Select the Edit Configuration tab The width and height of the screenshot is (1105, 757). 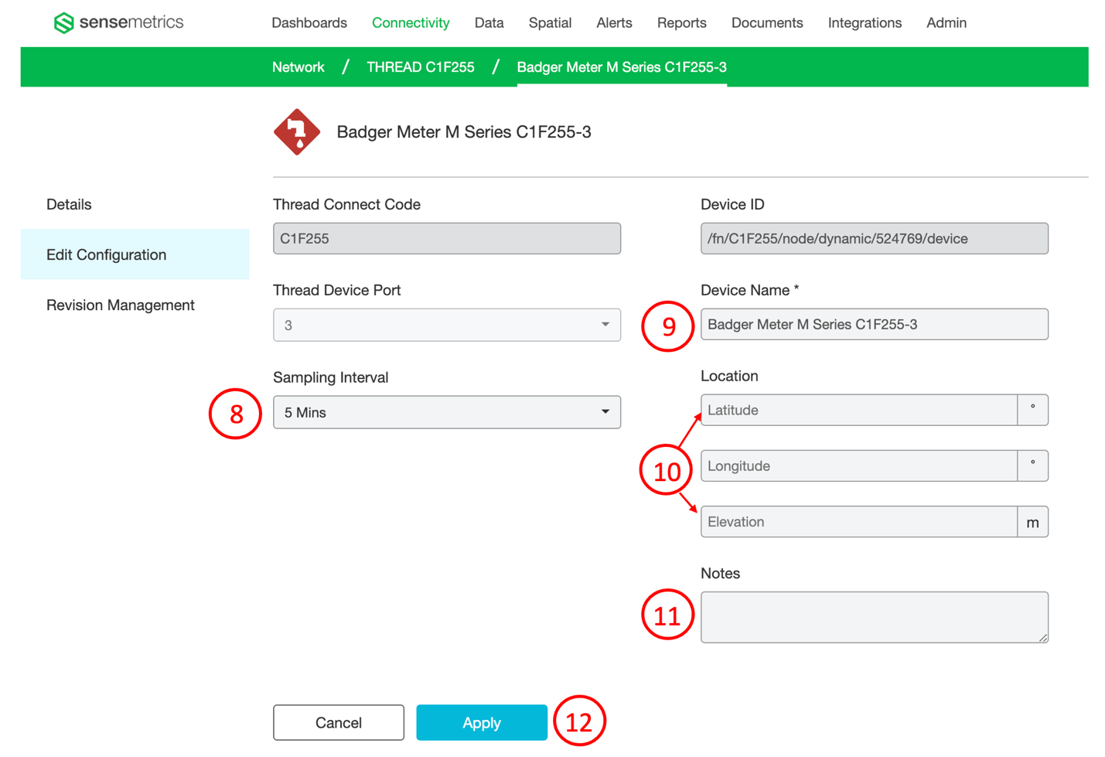135,254
